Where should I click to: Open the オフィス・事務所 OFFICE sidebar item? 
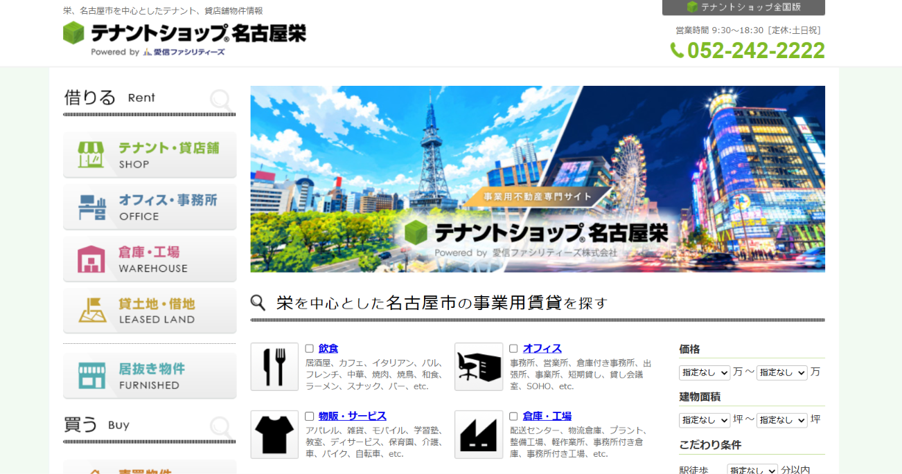(150, 207)
